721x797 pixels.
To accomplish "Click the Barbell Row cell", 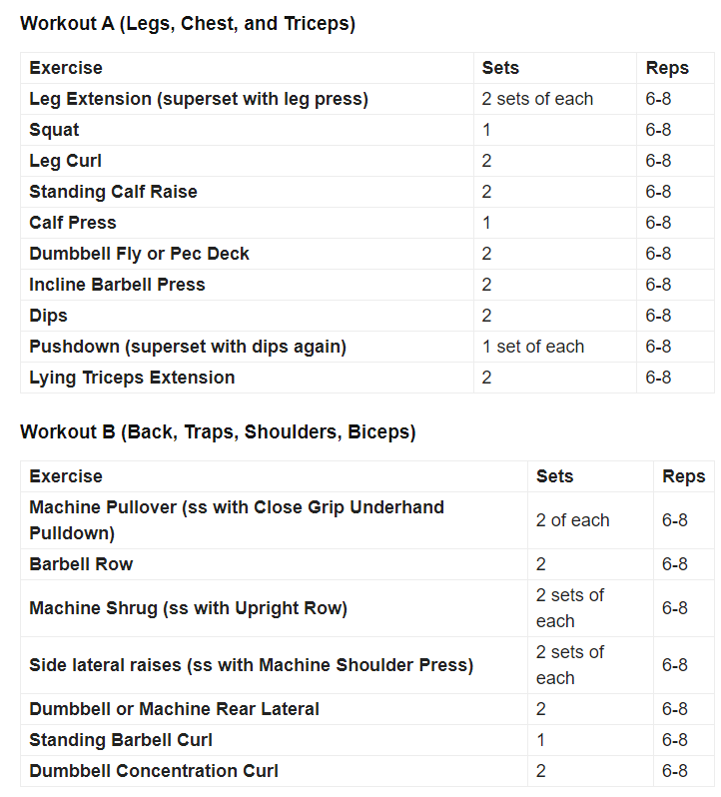I will (x=81, y=564).
